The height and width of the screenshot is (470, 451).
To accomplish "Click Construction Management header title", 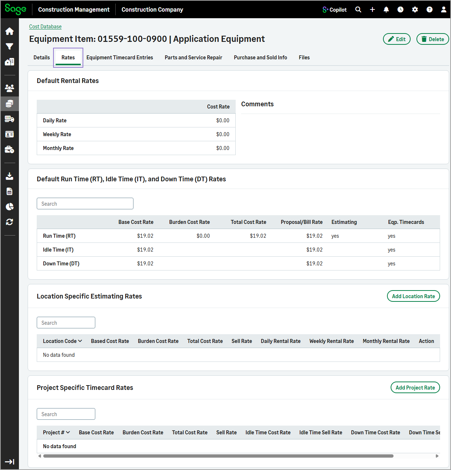I will click(74, 9).
